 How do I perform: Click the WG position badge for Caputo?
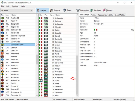46,66
